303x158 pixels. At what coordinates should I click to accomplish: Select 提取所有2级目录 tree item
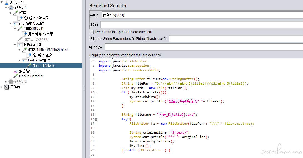[41, 34]
